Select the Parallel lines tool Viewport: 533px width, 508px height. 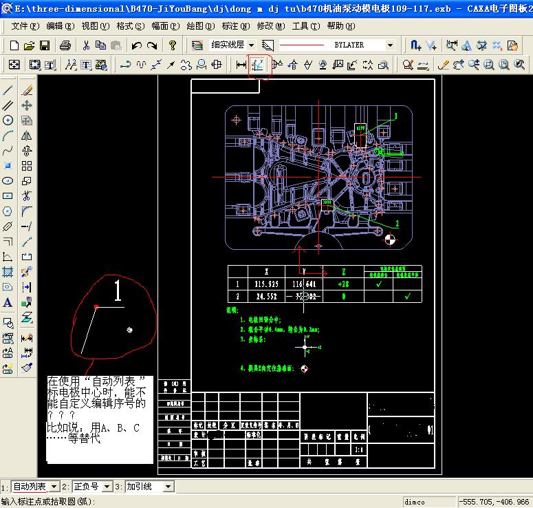(8, 105)
